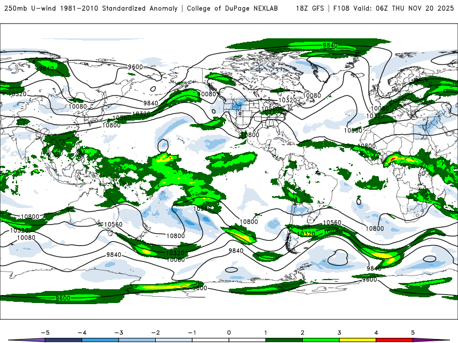Click the '0' colorbar tick label
The width and height of the screenshot is (458, 343).
pyautogui.click(x=229, y=333)
